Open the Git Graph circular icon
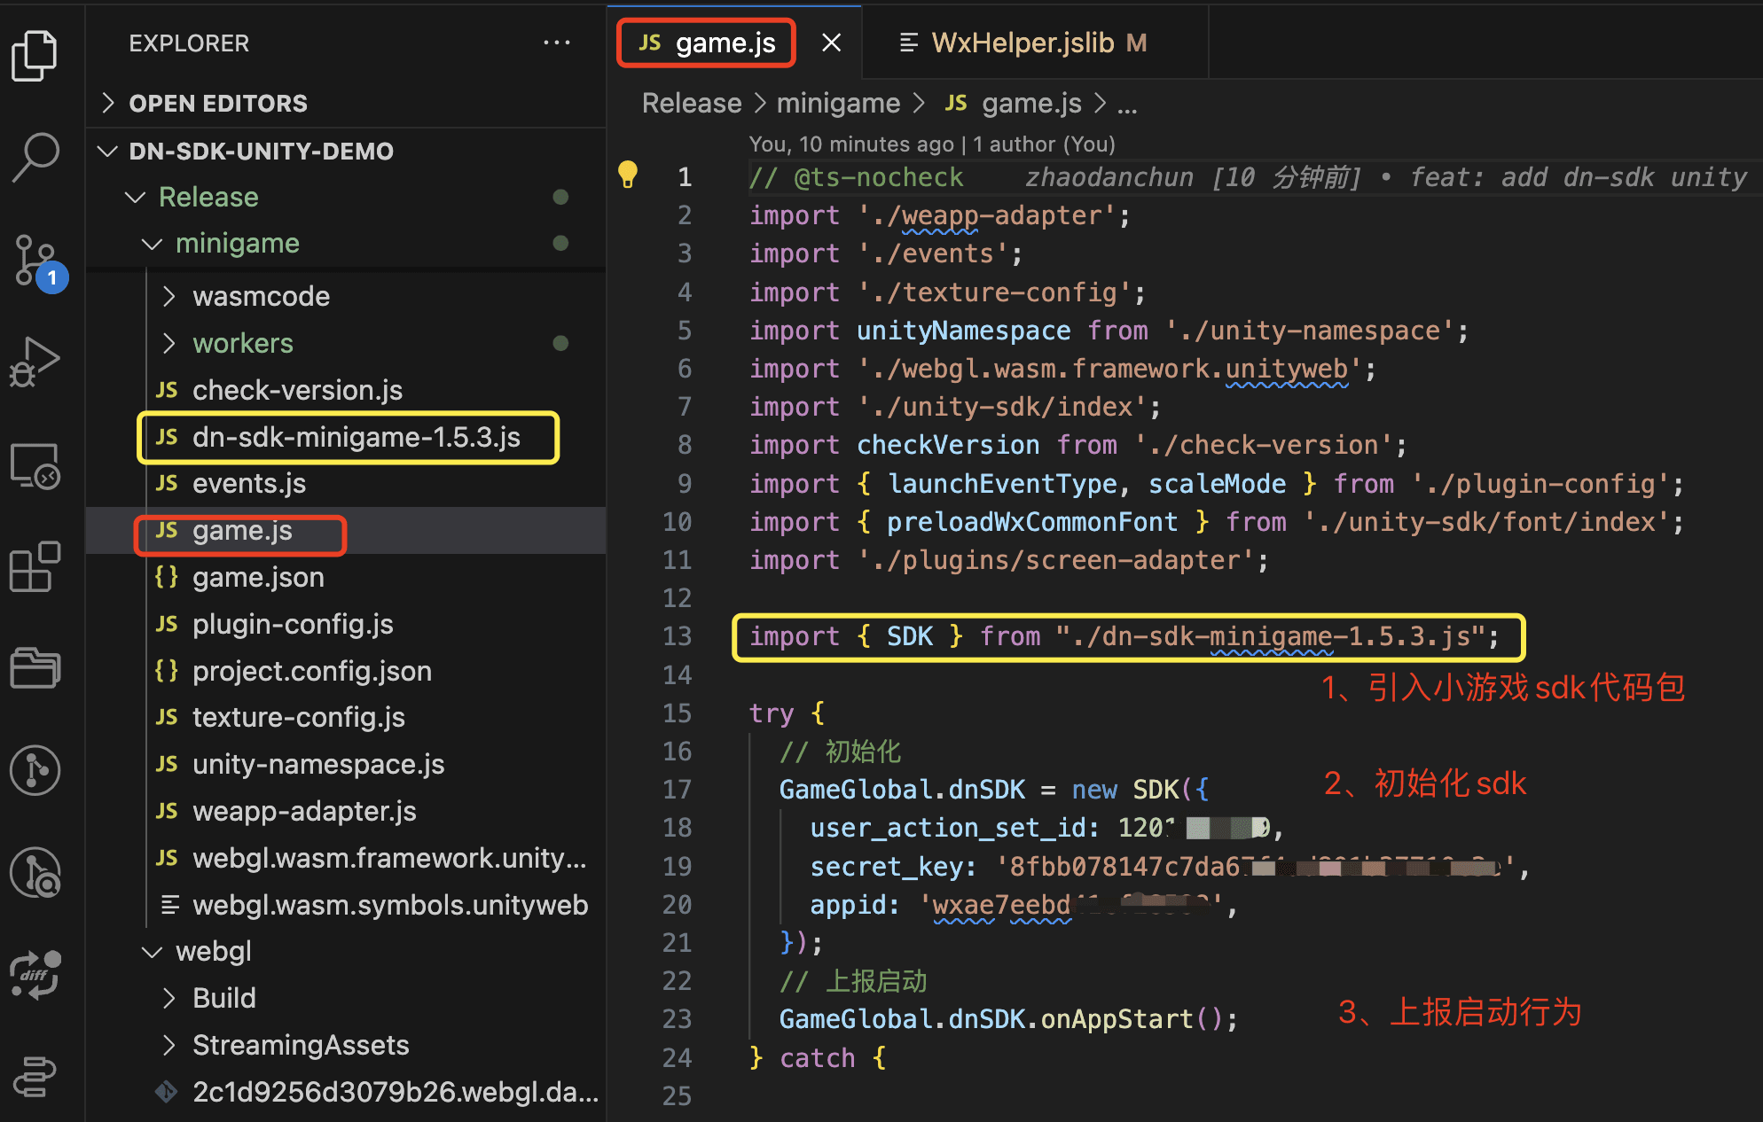1763x1122 pixels. point(35,769)
